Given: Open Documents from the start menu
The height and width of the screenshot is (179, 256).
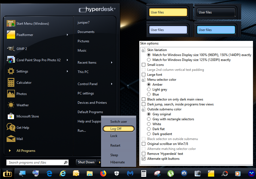Looking at the screenshot, I should 86,32.
